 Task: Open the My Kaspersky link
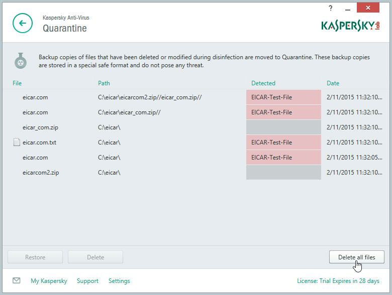pos(49,281)
